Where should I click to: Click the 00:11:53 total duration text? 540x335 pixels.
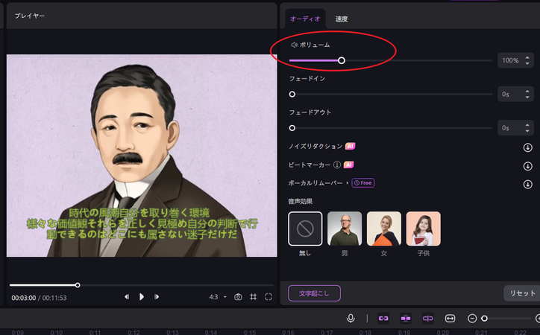[x=54, y=298]
